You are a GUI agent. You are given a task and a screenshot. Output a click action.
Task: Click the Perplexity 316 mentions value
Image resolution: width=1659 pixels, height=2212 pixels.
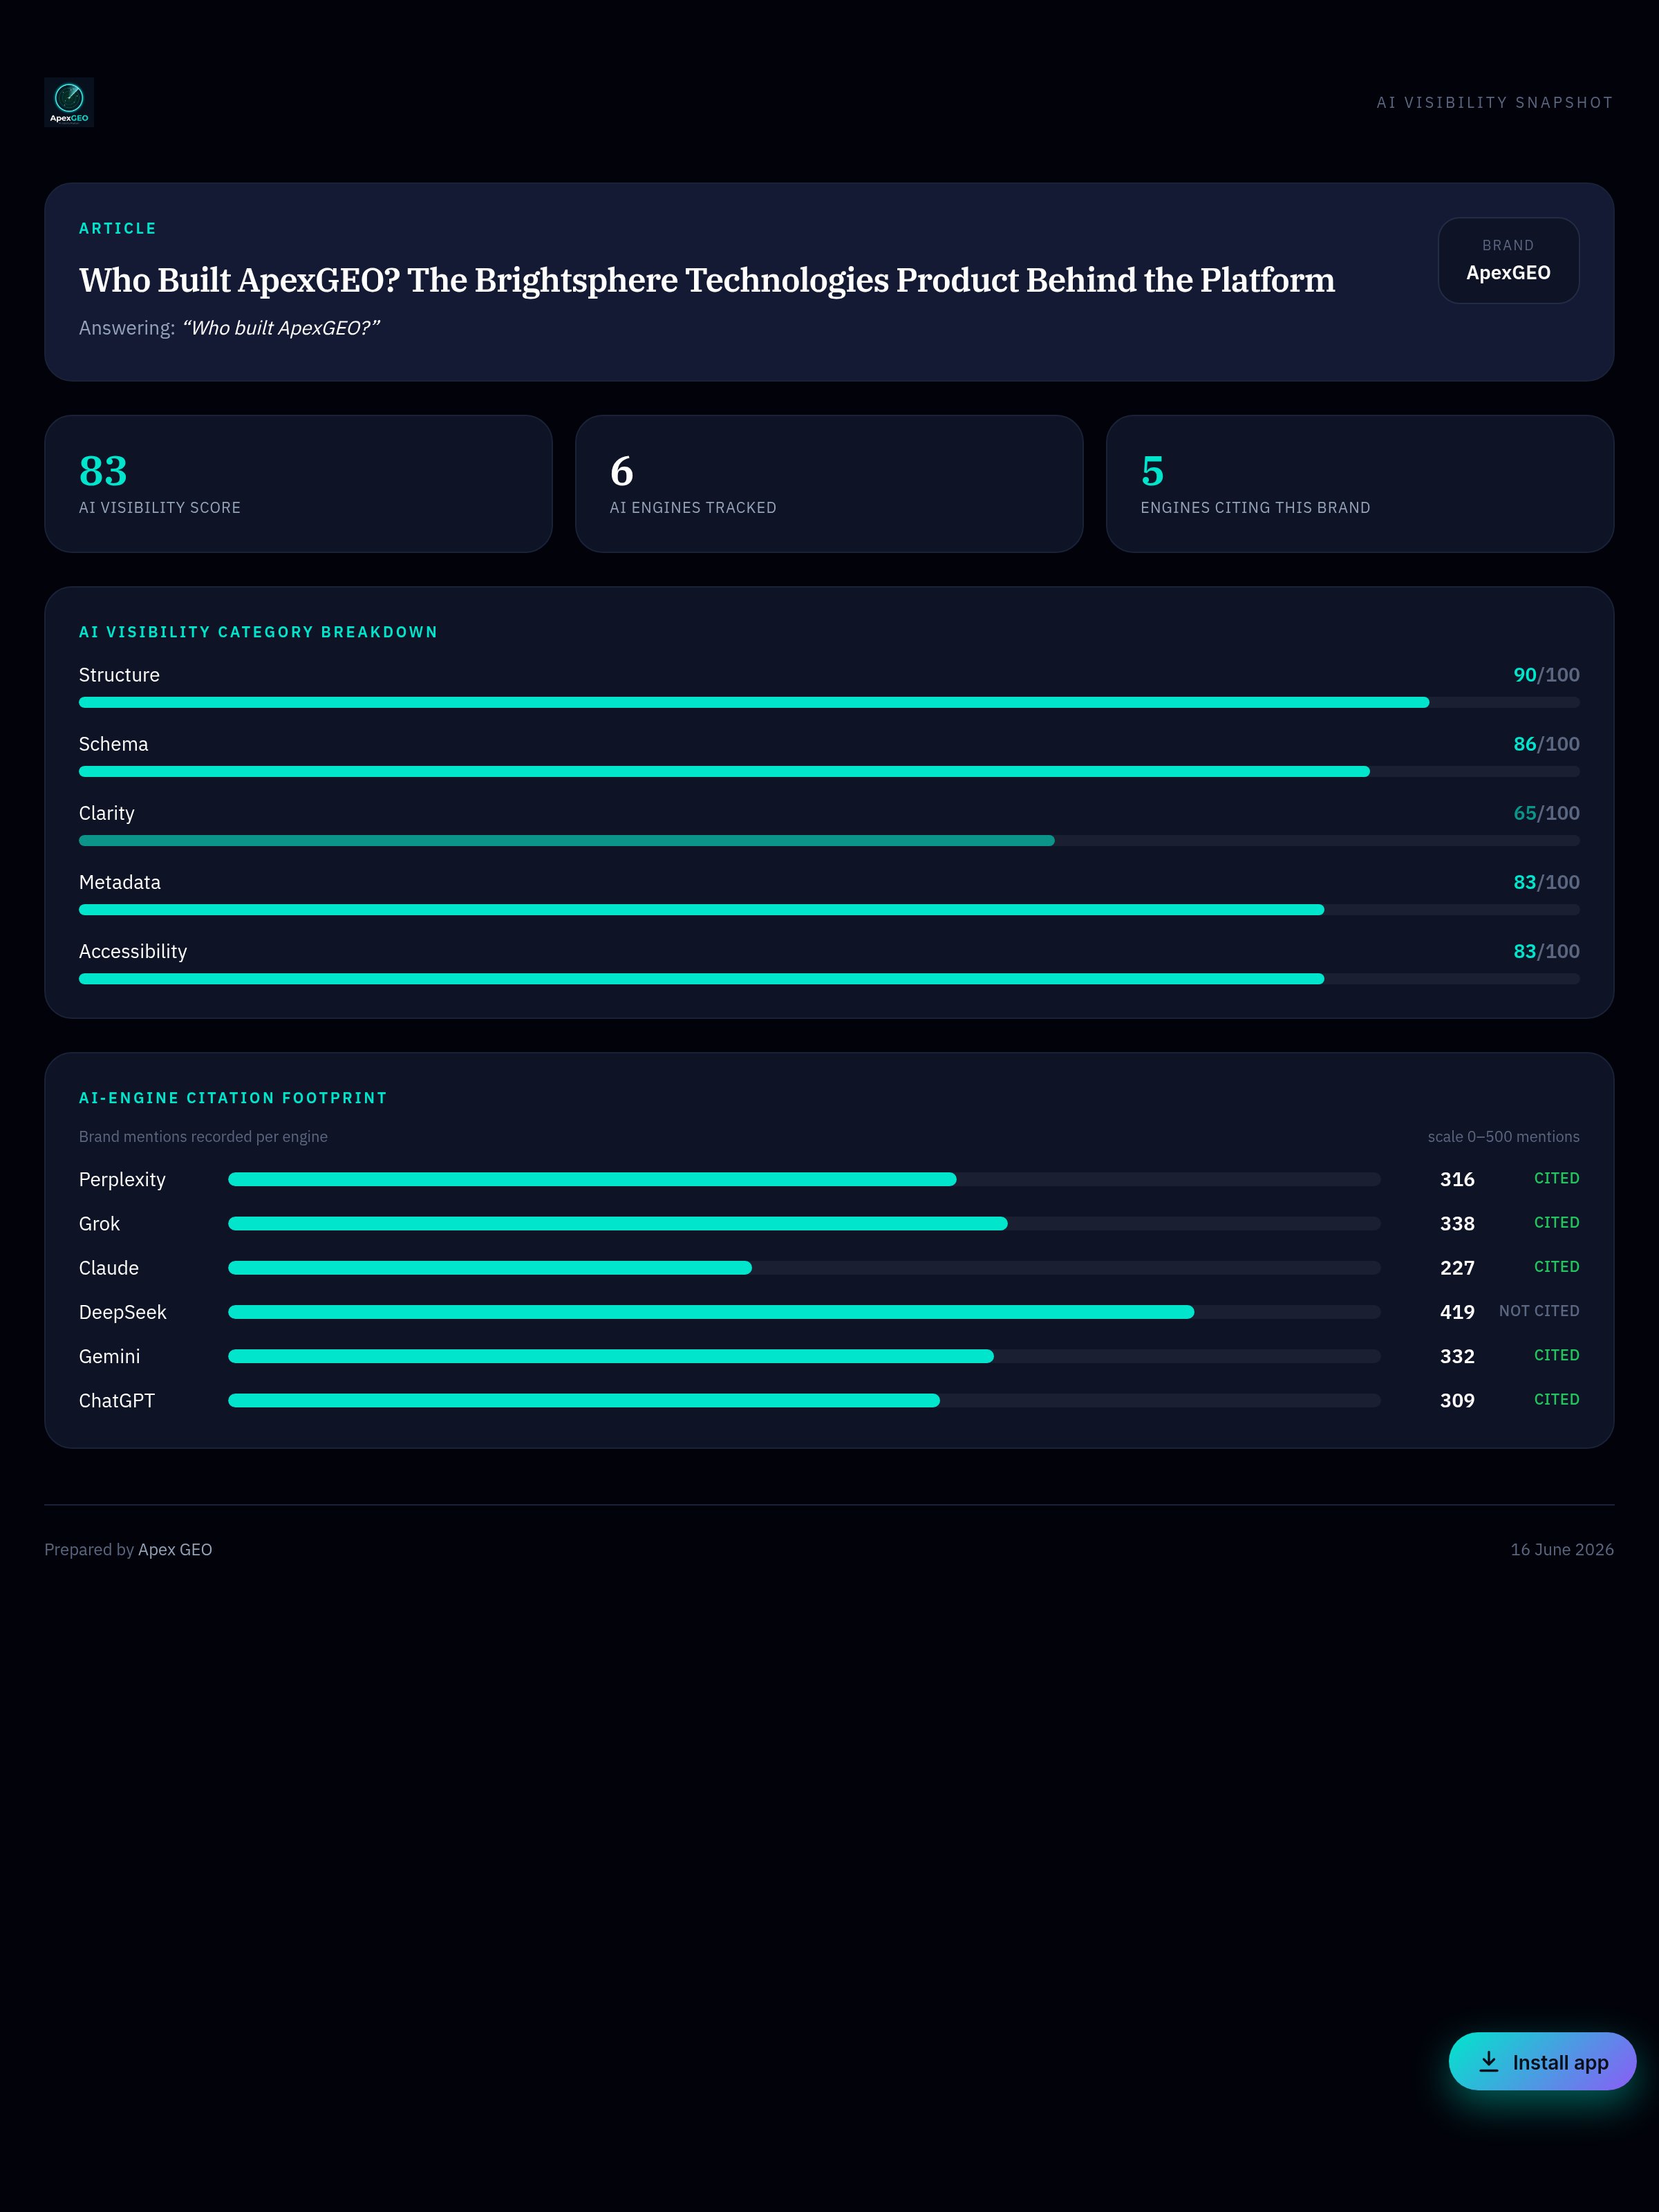click(1457, 1179)
